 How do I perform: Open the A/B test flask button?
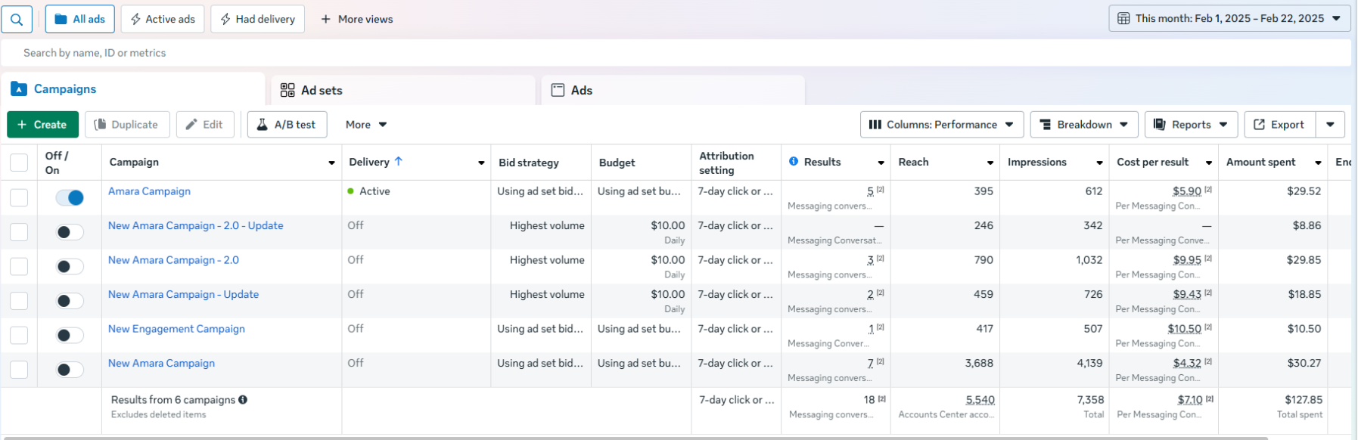coord(287,125)
